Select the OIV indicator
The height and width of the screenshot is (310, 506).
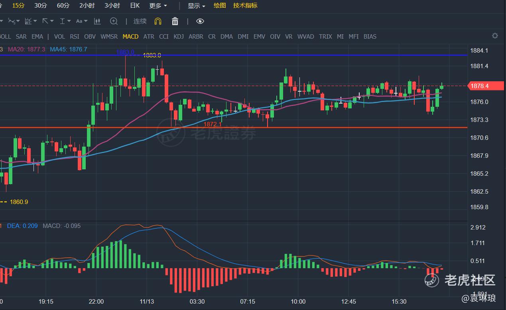[x=275, y=36]
